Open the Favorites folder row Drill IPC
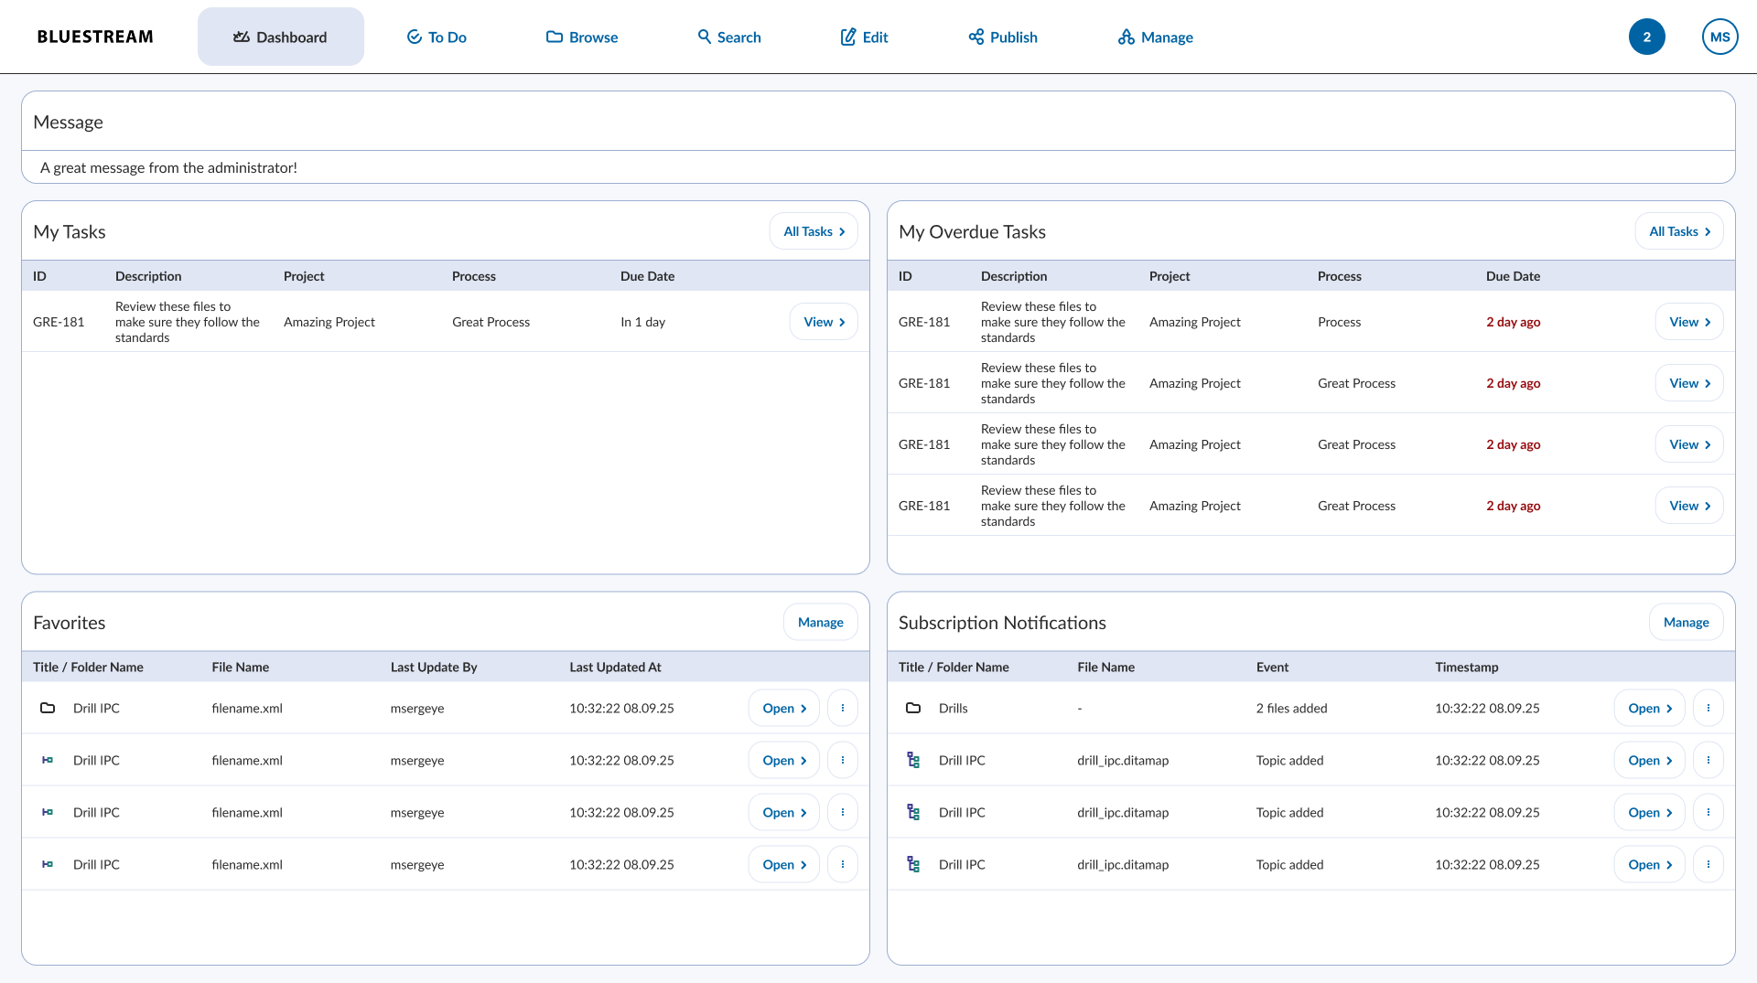 [784, 709]
